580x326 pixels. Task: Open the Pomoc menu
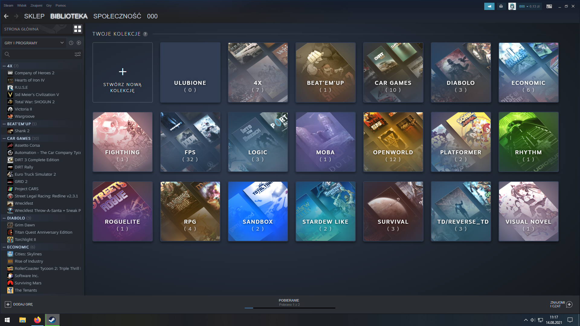coord(61,5)
